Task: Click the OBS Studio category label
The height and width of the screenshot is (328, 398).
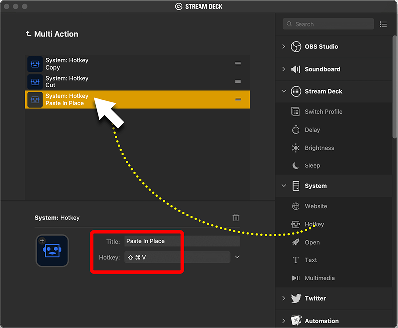Action: click(321, 47)
